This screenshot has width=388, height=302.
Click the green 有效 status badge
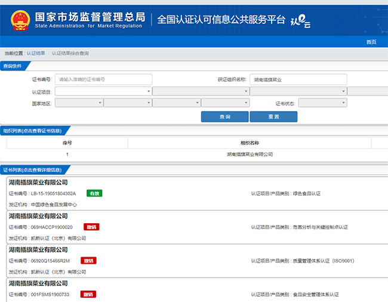click(94, 193)
